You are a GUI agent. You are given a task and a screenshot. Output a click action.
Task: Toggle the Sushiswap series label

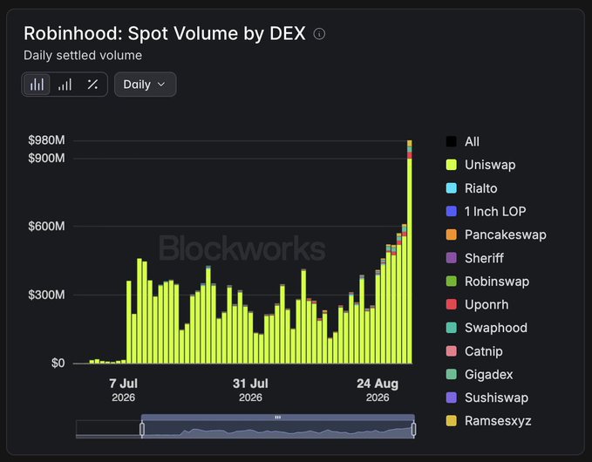pos(496,397)
